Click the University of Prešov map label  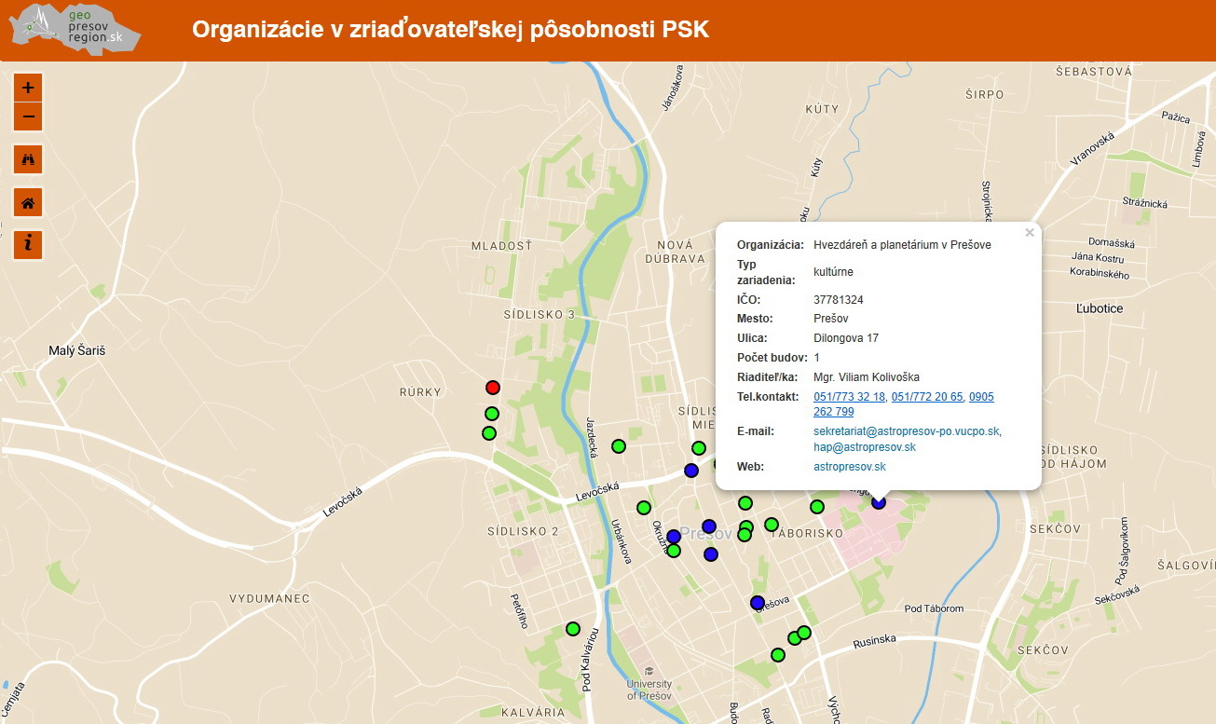coord(649,690)
